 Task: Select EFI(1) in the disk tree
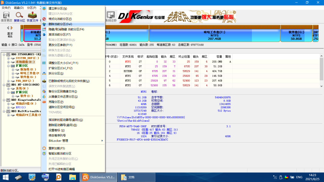point(21,107)
